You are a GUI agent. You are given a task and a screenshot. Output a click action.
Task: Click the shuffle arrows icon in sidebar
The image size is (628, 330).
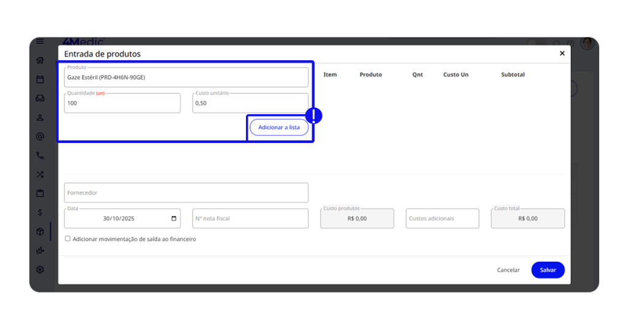[x=40, y=174]
